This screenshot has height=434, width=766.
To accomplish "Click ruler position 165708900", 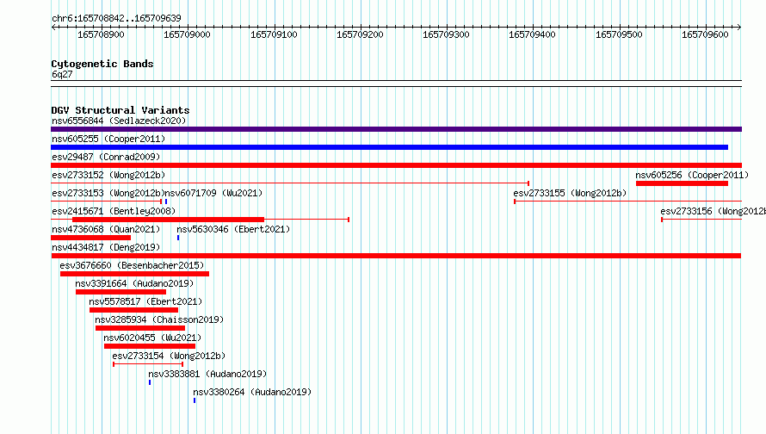I will [x=101, y=34].
